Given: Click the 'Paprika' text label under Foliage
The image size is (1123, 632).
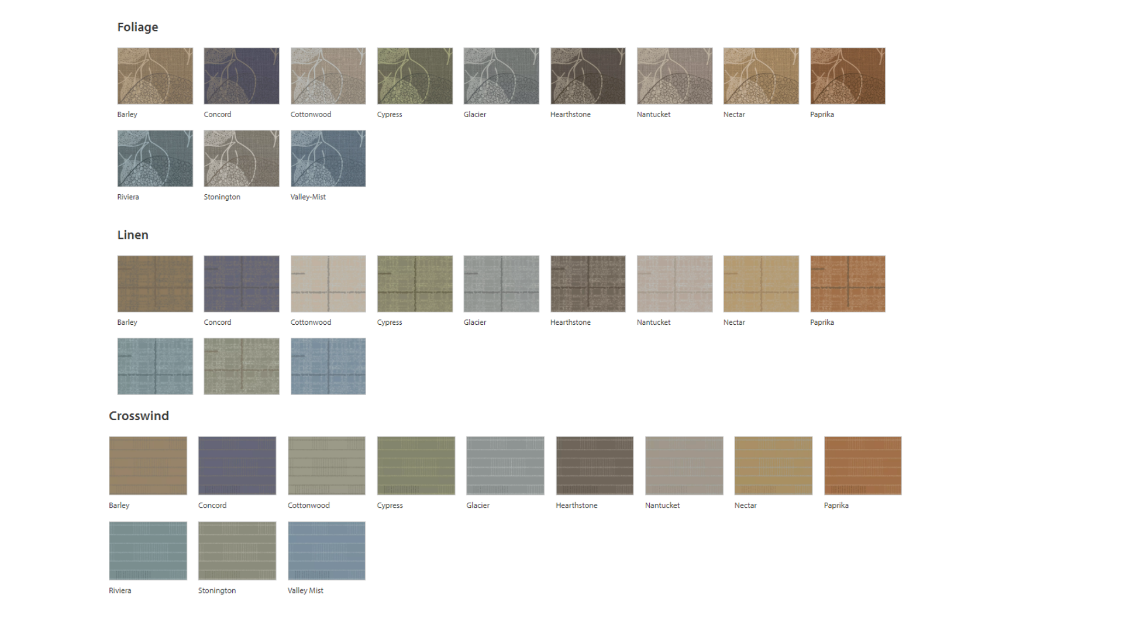Looking at the screenshot, I should point(822,115).
